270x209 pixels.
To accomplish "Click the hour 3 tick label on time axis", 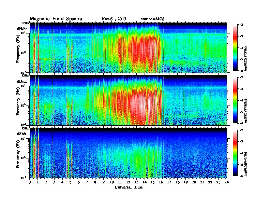I will click(x=54, y=182).
